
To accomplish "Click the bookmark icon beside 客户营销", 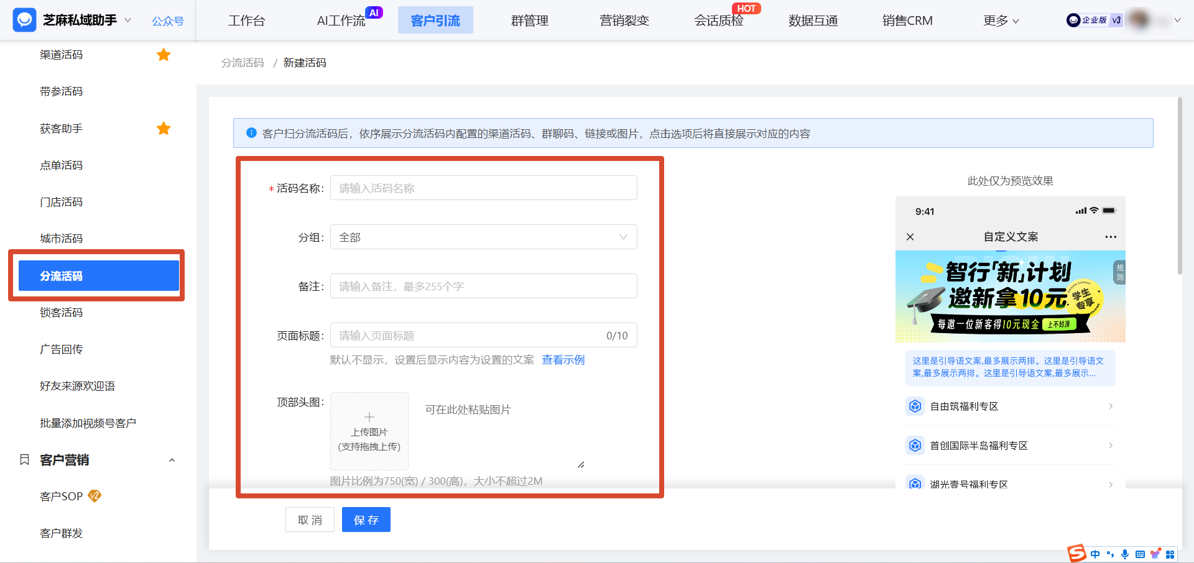I will click(x=25, y=460).
